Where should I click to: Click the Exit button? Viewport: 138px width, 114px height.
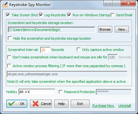tap(80, 104)
